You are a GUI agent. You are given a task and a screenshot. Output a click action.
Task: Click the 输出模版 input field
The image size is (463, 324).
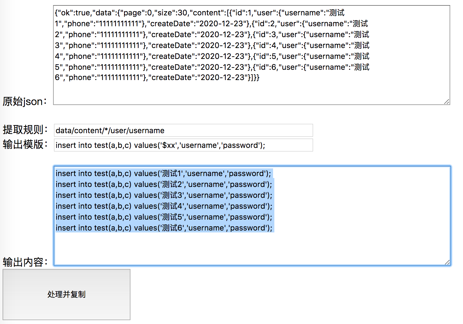(x=184, y=145)
